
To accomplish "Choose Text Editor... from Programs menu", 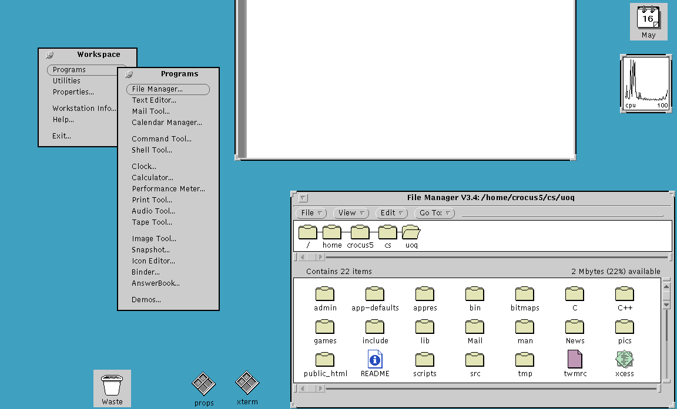I will pyautogui.click(x=154, y=100).
